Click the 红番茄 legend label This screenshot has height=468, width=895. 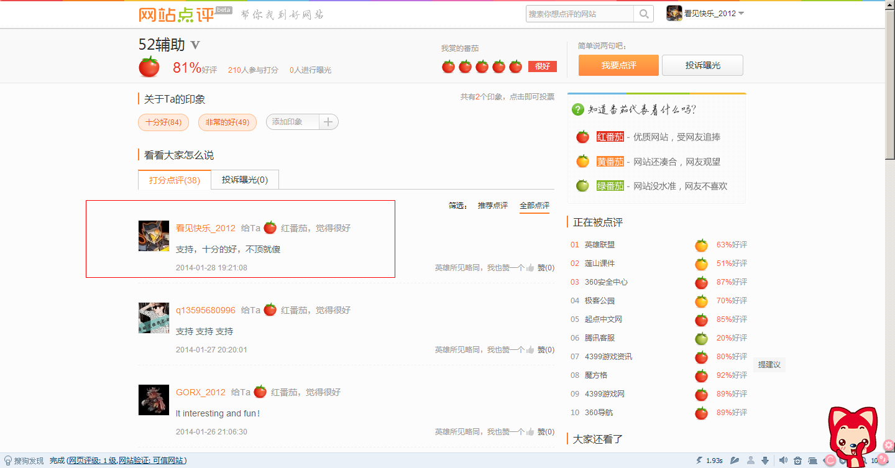(610, 137)
